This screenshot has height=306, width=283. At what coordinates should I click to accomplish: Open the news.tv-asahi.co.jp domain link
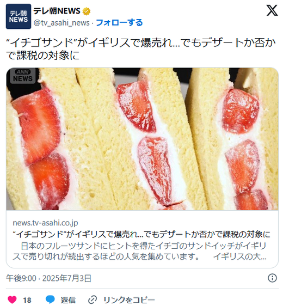pos(46,223)
